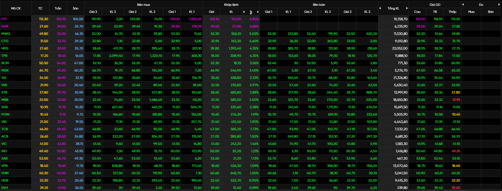Click left arrow beside the Dư header
The width and height of the screenshot is (502, 191).
[463, 4]
